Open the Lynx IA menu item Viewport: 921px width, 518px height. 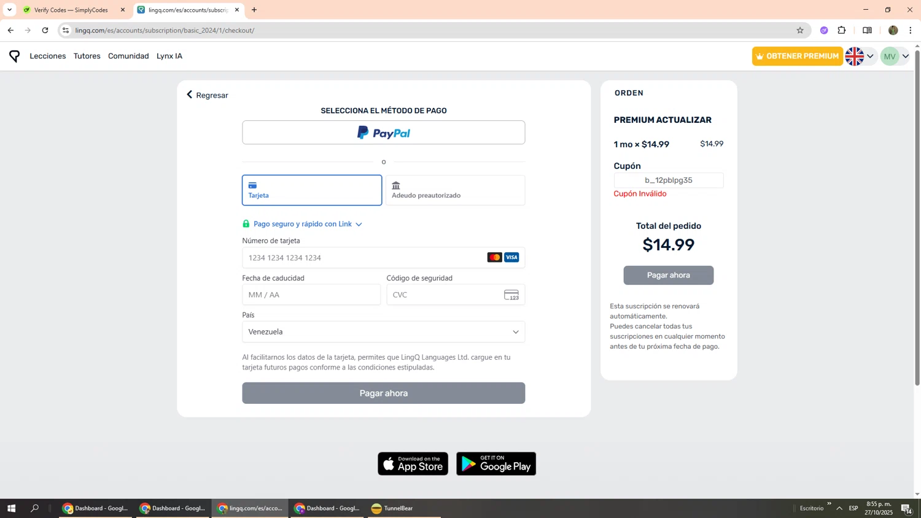169,56
